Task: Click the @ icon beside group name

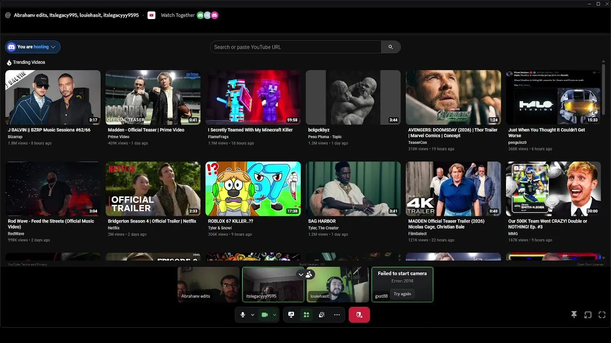Action: [x=8, y=15]
